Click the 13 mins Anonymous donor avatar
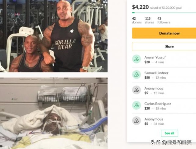Image resolution: width=196 pixels, height=149 pixels. 137,90
